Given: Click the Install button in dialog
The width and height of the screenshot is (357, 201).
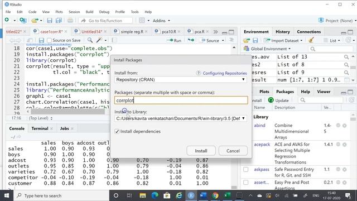Looking at the screenshot, I should (201, 151).
